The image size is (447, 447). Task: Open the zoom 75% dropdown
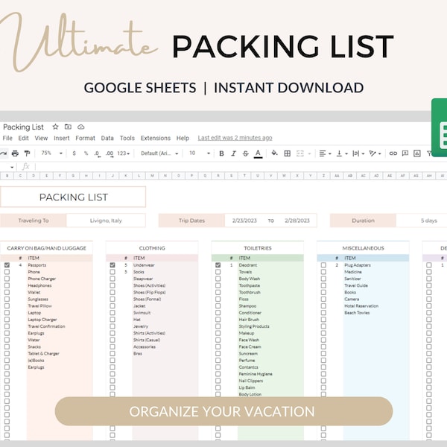(51, 153)
